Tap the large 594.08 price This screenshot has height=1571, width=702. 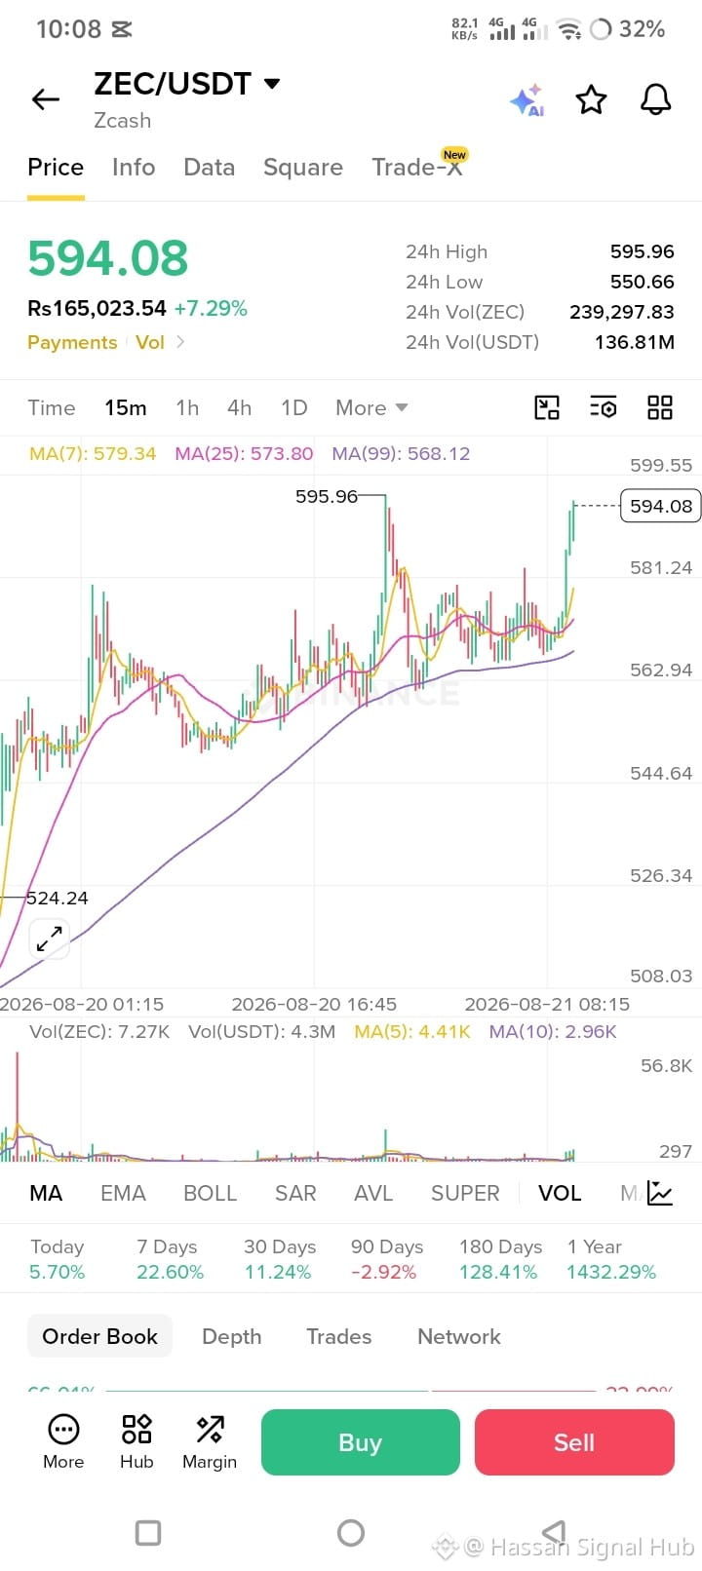pyautogui.click(x=108, y=259)
